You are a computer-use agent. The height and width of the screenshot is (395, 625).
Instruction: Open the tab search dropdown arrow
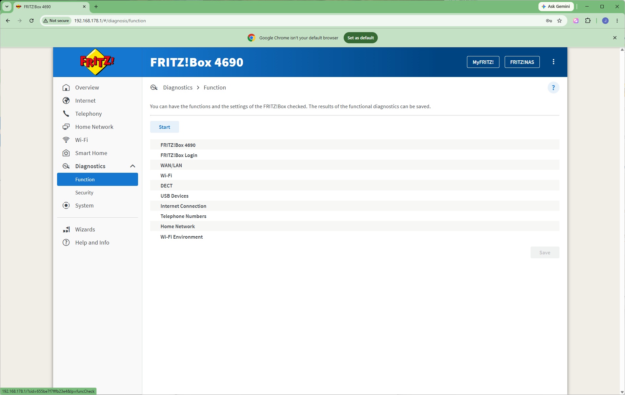(x=7, y=7)
